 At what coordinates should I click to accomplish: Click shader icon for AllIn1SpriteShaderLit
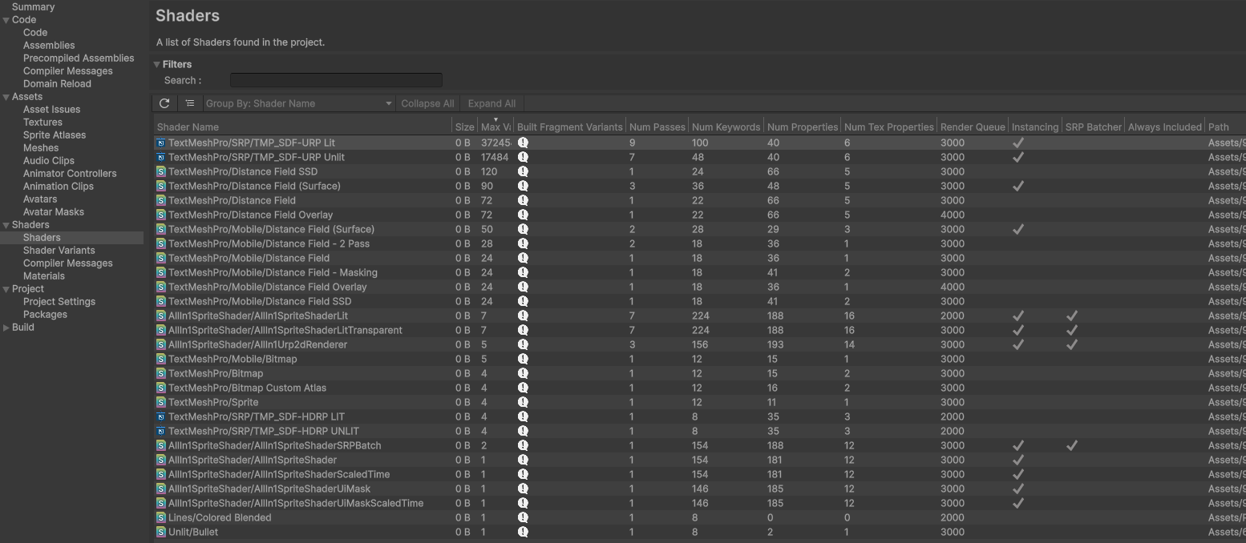tap(161, 316)
